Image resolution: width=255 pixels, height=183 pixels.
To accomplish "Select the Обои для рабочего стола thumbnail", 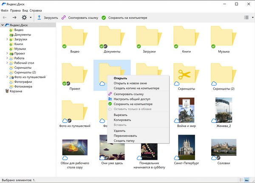I will click(x=75, y=147).
